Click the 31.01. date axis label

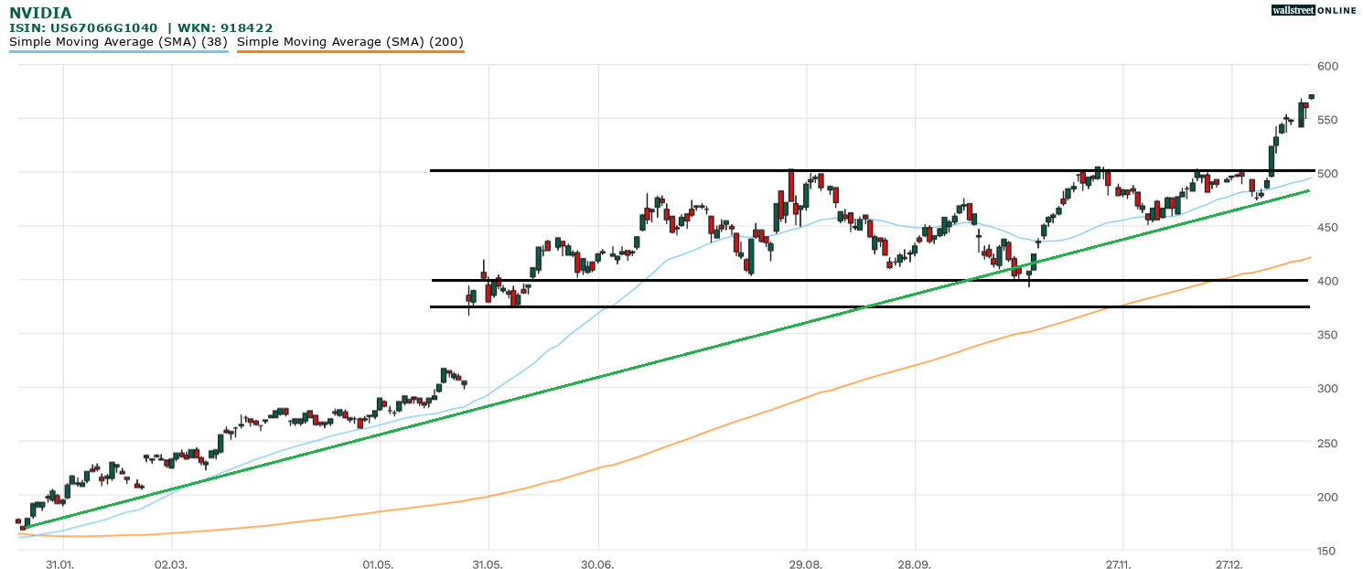[60, 564]
